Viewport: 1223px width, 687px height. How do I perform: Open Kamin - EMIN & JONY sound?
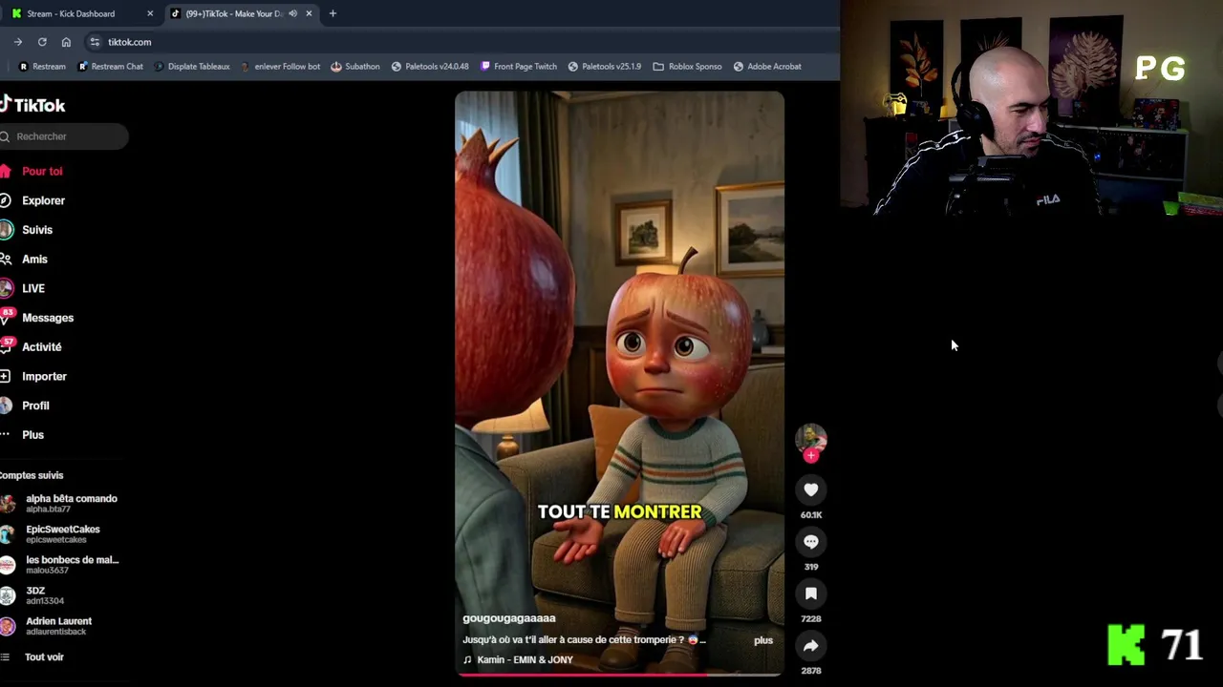[x=518, y=659]
